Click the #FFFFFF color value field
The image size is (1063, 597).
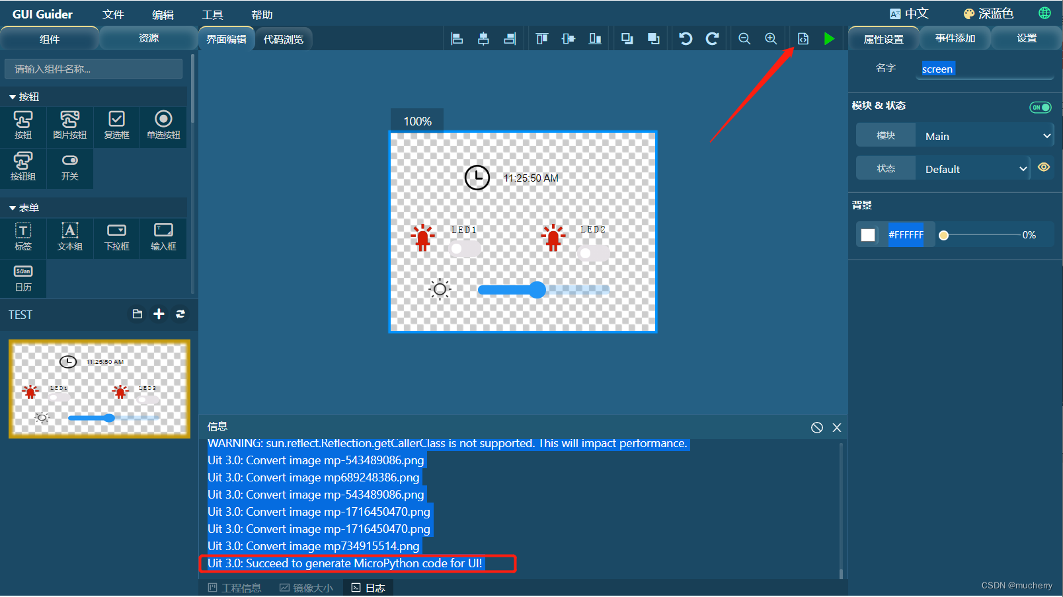[906, 234]
